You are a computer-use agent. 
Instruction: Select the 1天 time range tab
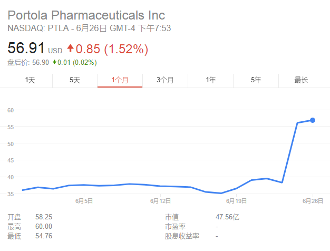pyautogui.click(x=30, y=80)
